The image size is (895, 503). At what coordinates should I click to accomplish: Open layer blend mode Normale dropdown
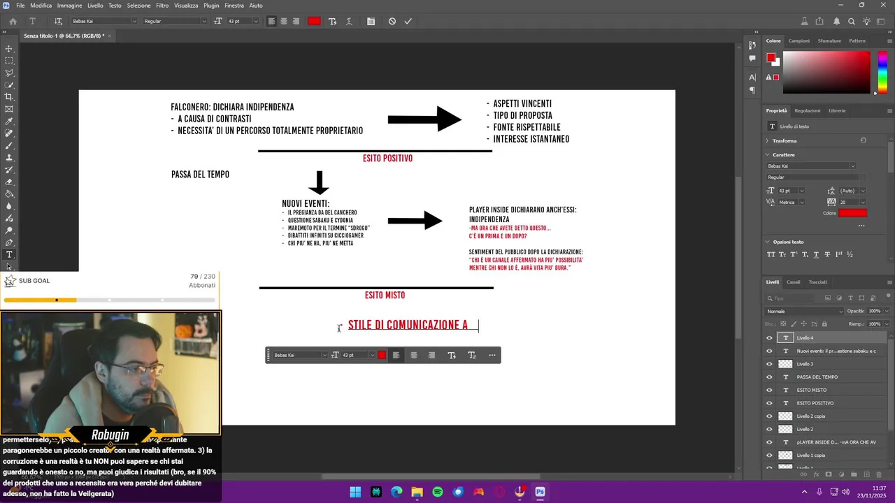click(x=805, y=311)
